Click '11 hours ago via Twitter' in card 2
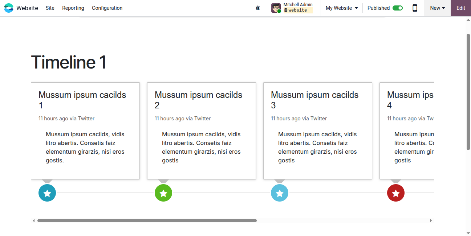 click(x=183, y=119)
